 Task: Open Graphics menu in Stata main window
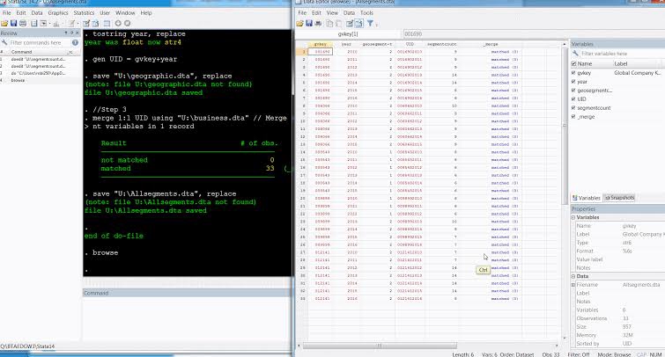click(57, 13)
